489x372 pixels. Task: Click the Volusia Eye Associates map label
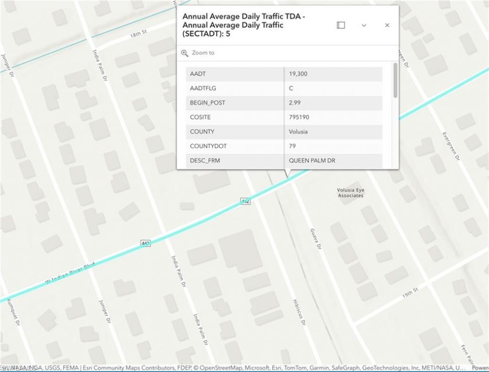click(351, 193)
